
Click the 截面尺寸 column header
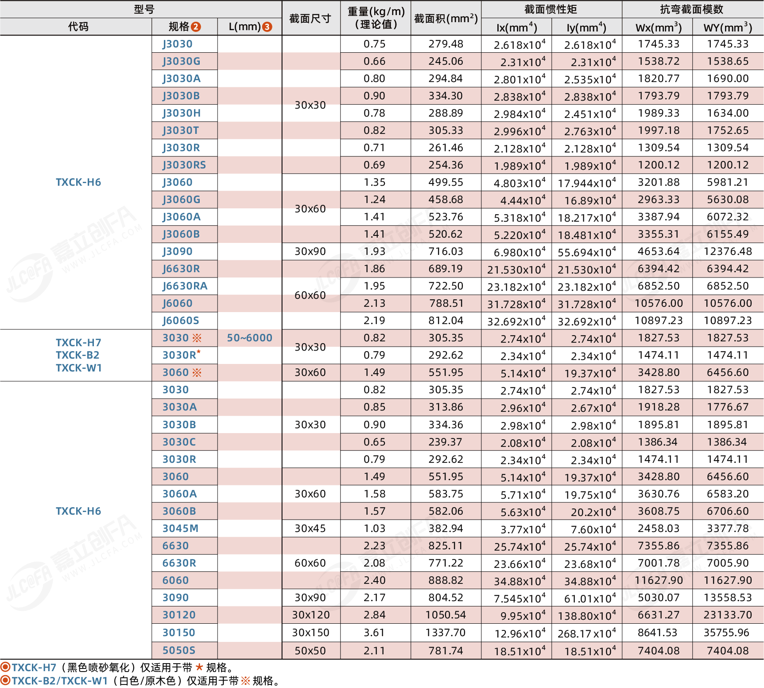(310, 19)
